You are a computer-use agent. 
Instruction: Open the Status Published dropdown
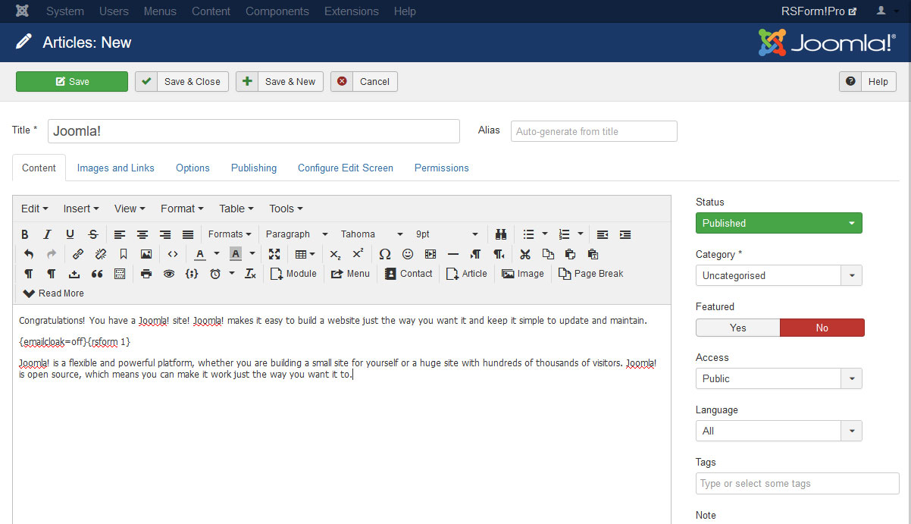pos(779,223)
